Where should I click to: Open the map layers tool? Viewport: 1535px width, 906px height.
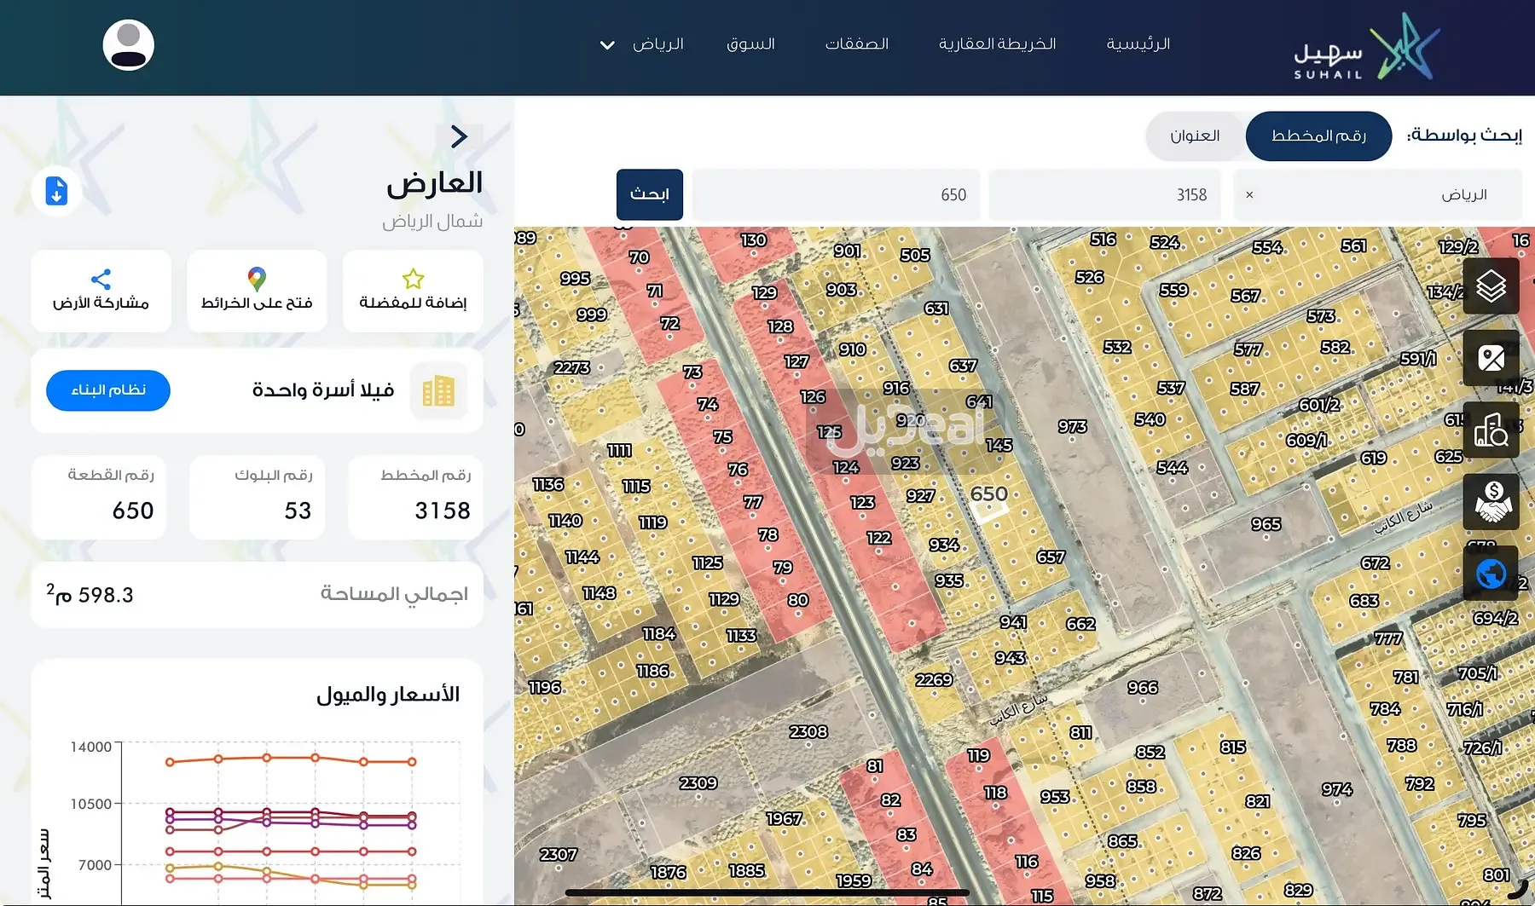(x=1491, y=286)
